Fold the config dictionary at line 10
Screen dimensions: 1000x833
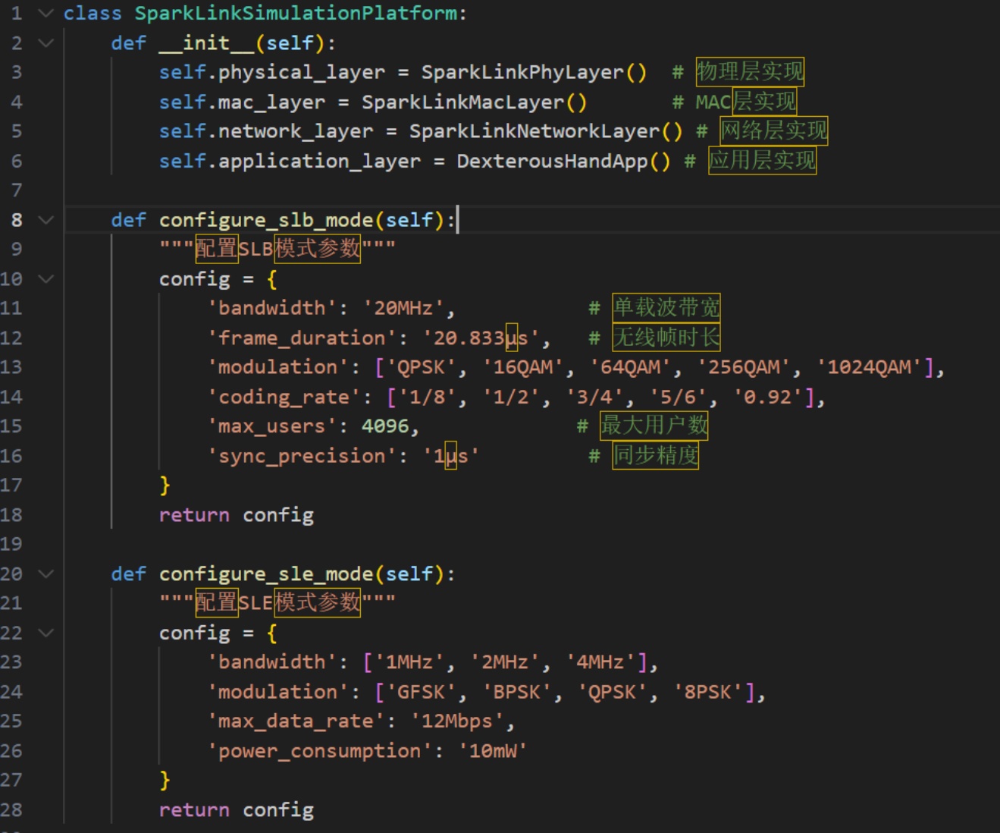click(45, 278)
